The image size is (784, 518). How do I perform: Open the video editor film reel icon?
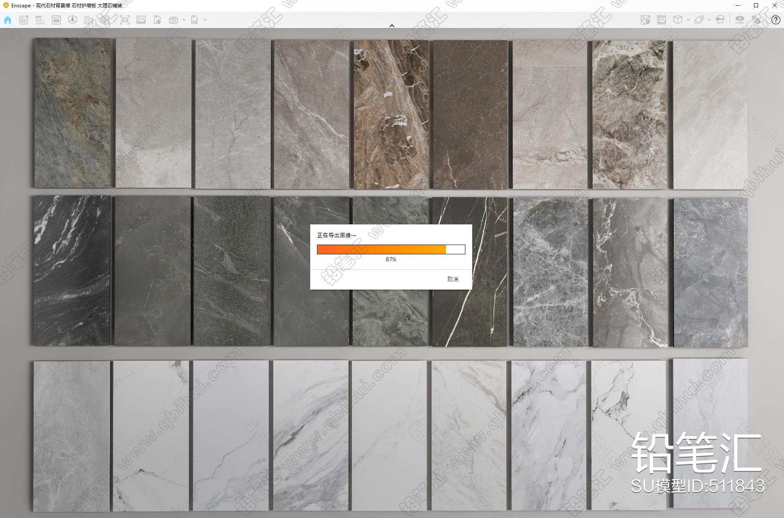coord(105,20)
